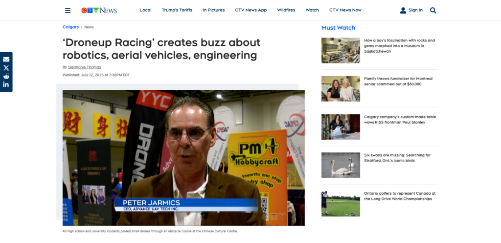Open CTV News Now link
Viewport: 501px width, 243px height.
coord(345,10)
